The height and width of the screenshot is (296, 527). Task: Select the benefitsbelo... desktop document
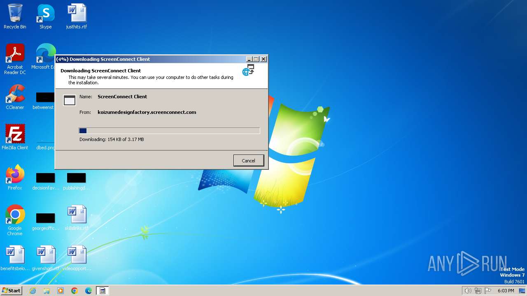[x=15, y=258]
